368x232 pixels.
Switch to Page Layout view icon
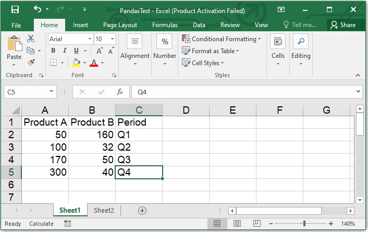tap(236, 224)
